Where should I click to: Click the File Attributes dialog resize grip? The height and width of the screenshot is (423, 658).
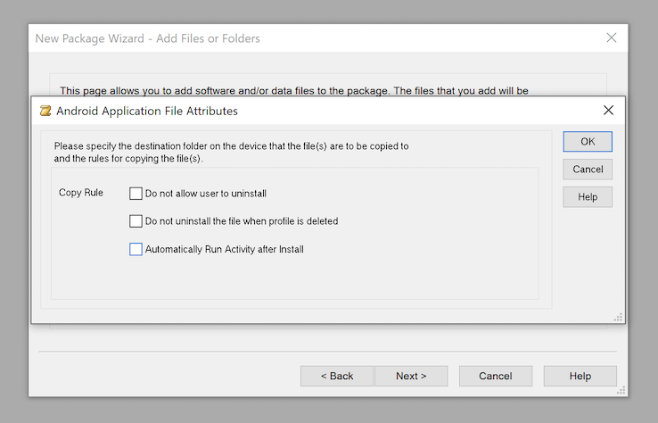tap(618, 317)
